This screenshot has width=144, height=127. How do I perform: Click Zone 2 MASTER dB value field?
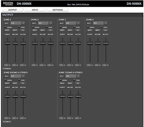49,65
